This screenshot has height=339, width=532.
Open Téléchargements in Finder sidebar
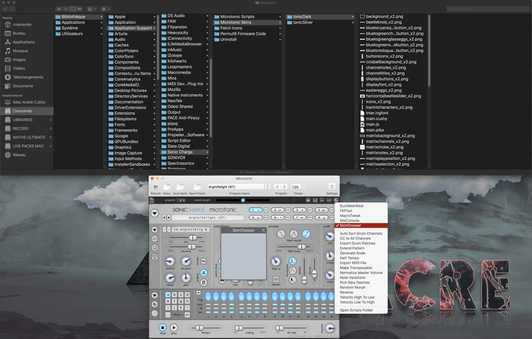point(27,77)
